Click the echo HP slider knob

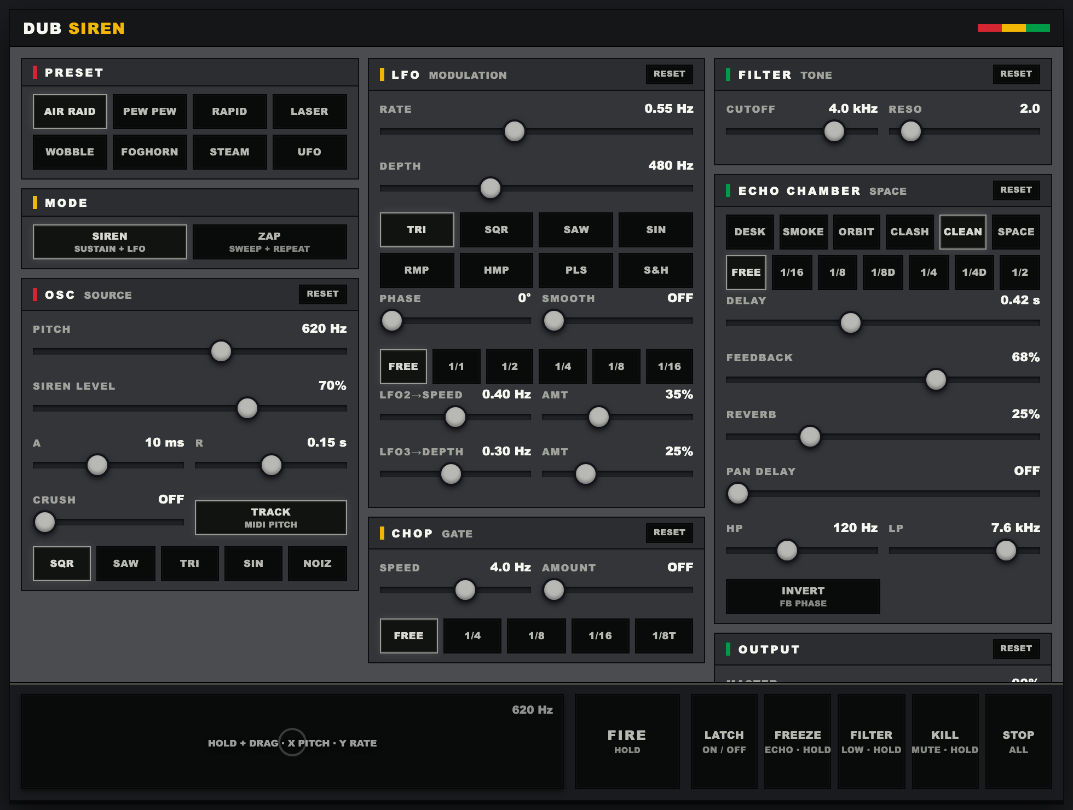click(x=787, y=551)
